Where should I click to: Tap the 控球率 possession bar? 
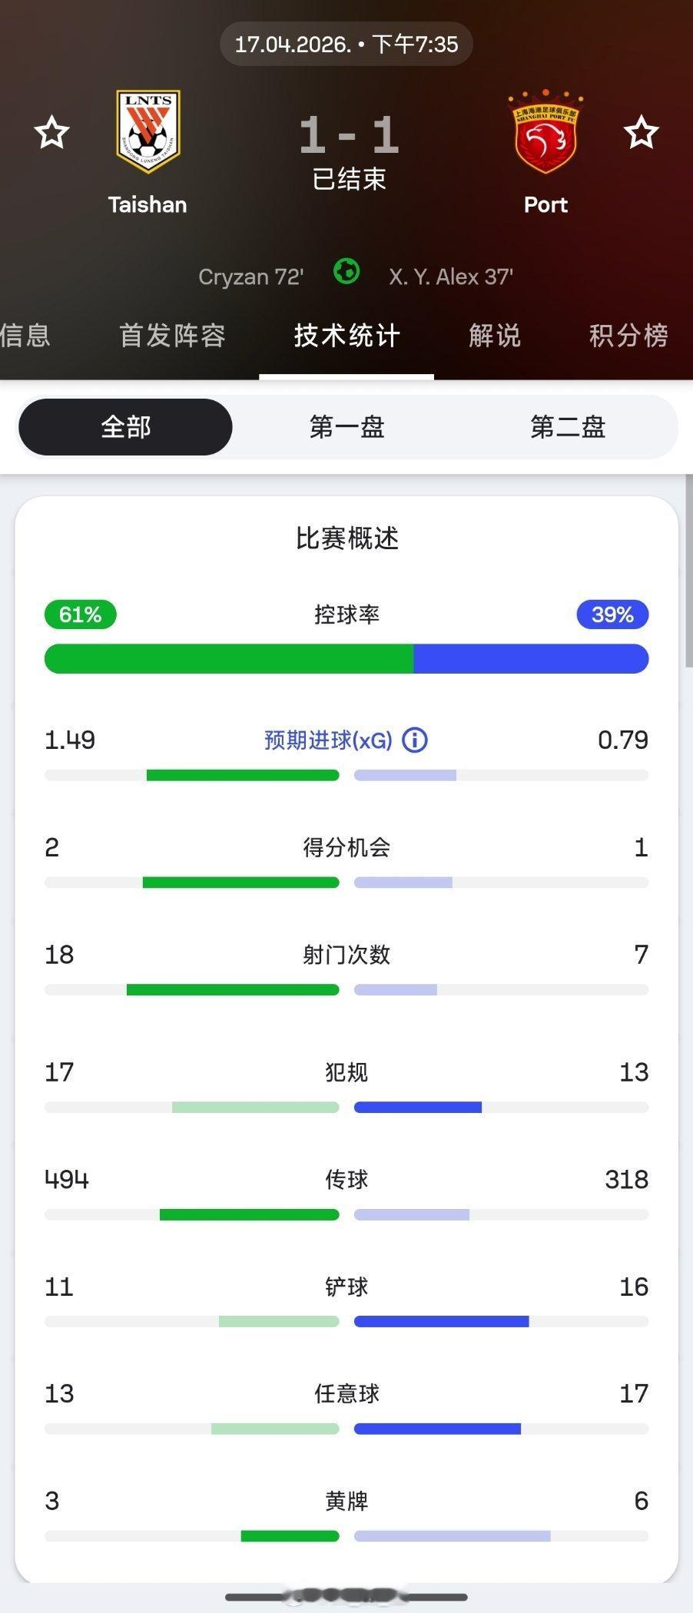coord(346,659)
